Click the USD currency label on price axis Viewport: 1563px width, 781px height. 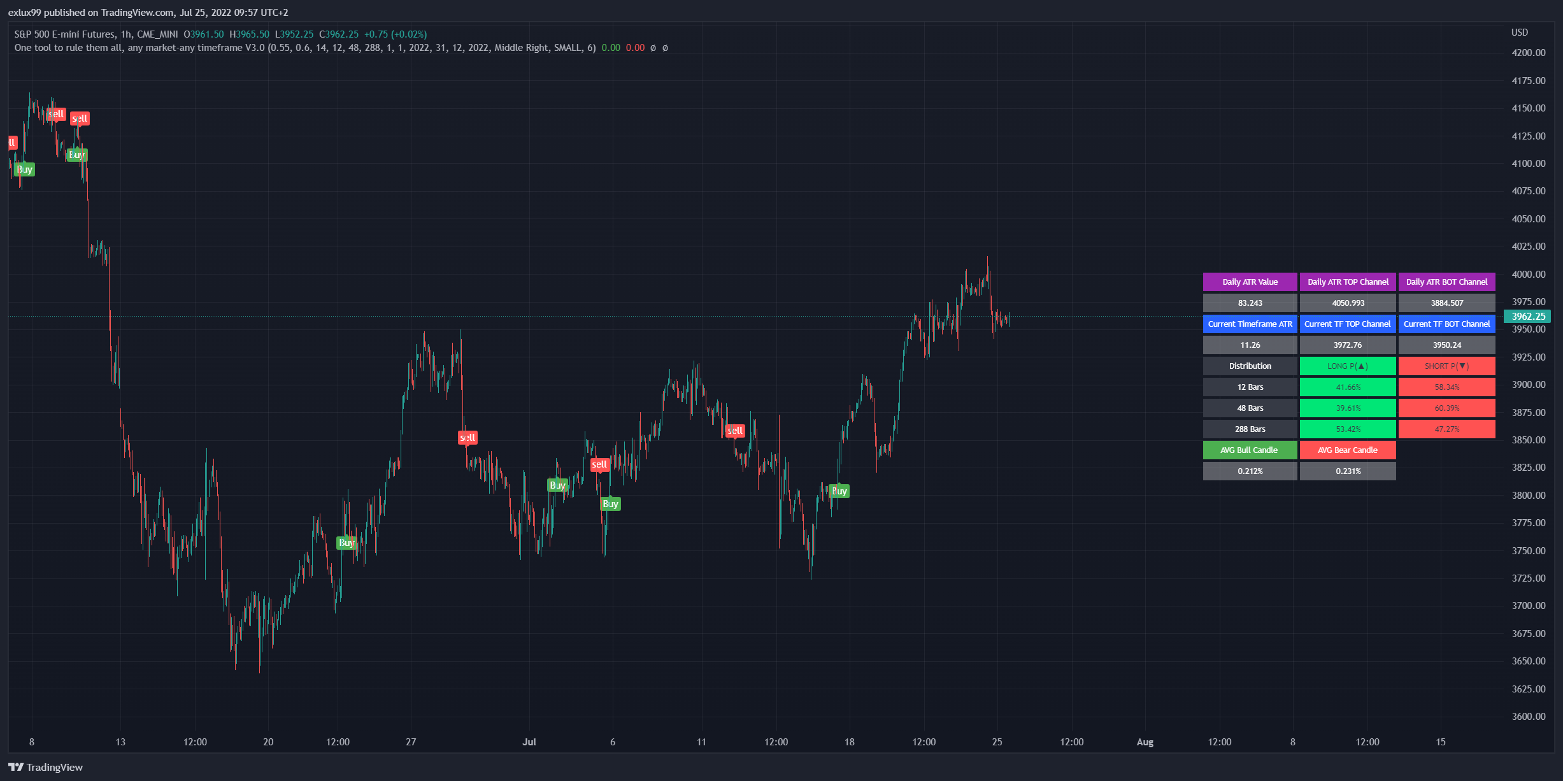[1520, 32]
